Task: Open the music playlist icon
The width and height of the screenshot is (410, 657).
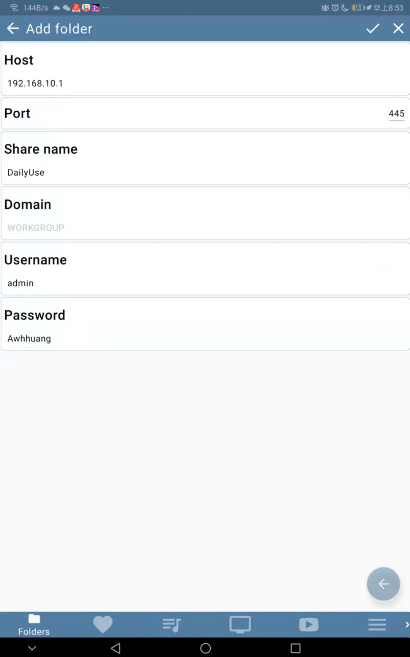Action: (172, 624)
